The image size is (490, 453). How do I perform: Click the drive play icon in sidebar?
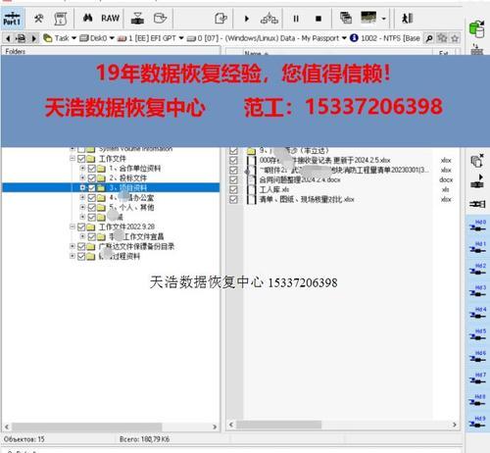click(477, 181)
